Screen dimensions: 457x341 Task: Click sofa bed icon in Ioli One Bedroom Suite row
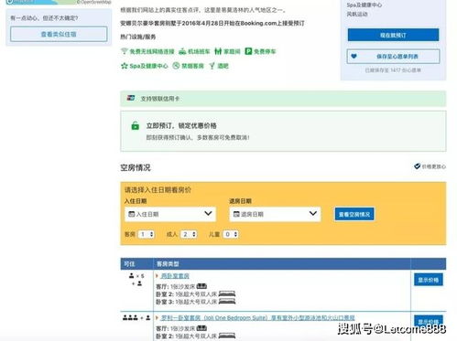[201, 328]
